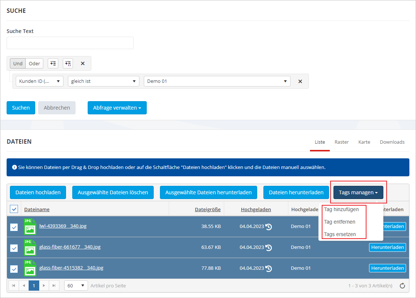Delete the Kunden ID filter row
The height and width of the screenshot is (298, 416).
point(300,81)
